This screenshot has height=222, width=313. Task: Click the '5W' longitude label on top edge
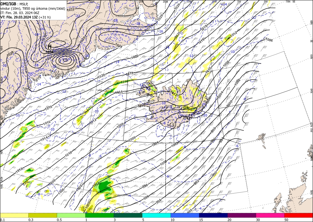(239, 2)
